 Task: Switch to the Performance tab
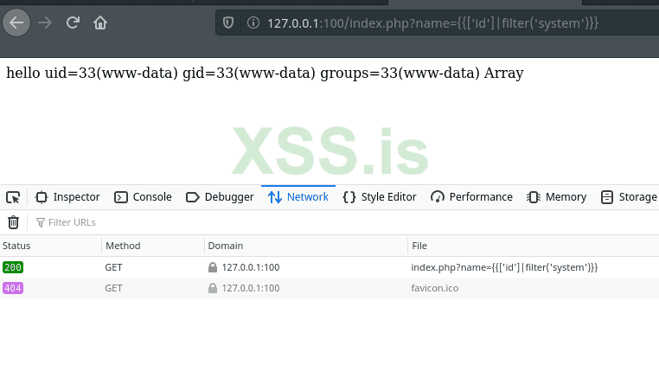pyautogui.click(x=471, y=197)
